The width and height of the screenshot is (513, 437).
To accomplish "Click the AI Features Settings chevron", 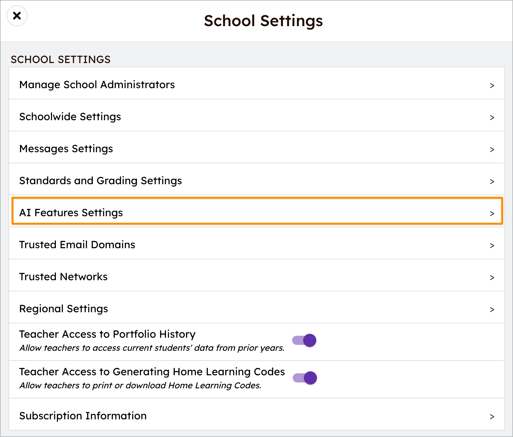I will click(x=492, y=214).
